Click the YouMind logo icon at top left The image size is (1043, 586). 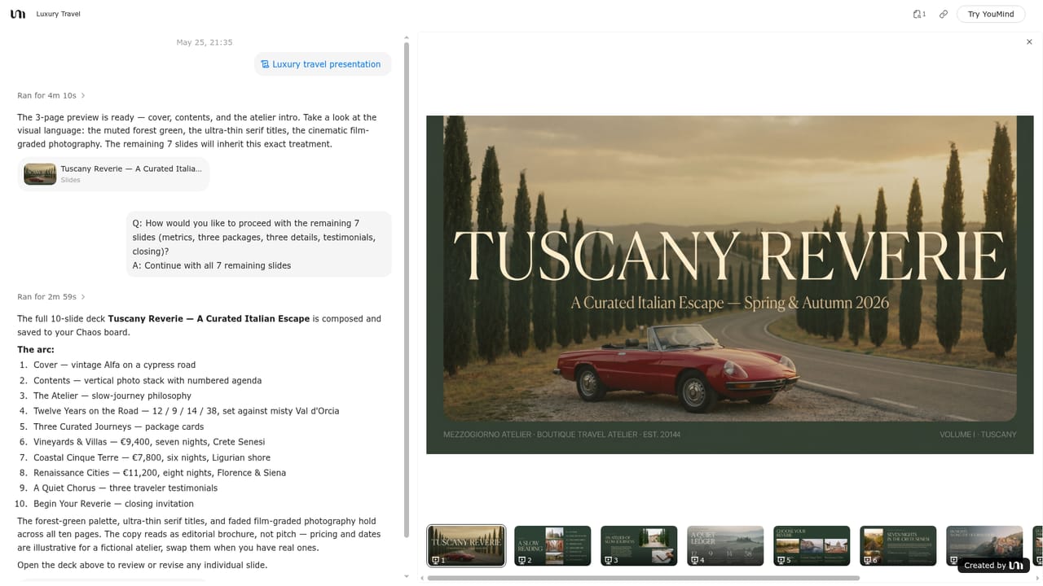coord(18,14)
